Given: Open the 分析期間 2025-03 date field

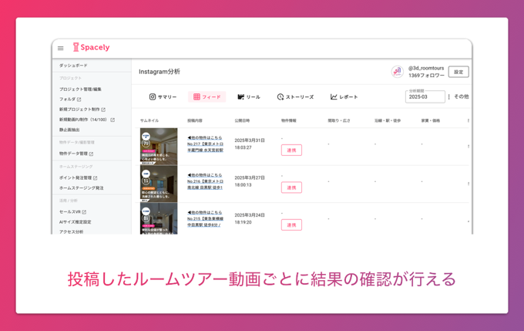Looking at the screenshot, I should click(425, 97).
